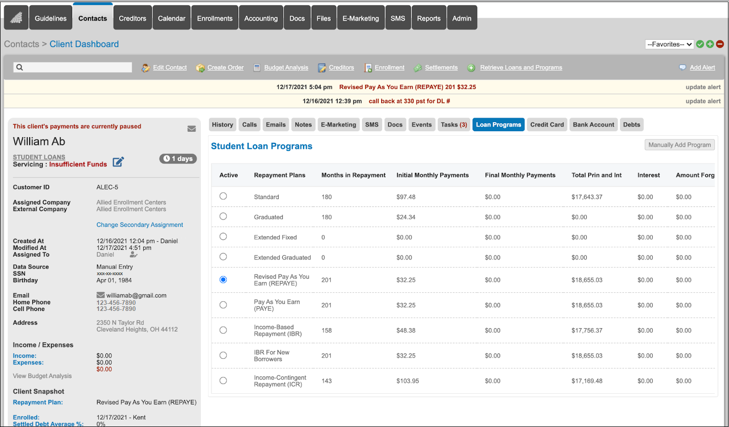Switch to the History tab
Image resolution: width=729 pixels, height=427 pixels.
coord(223,125)
